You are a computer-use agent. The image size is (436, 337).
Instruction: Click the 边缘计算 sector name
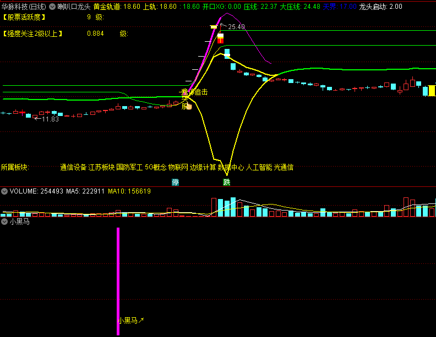point(203,167)
